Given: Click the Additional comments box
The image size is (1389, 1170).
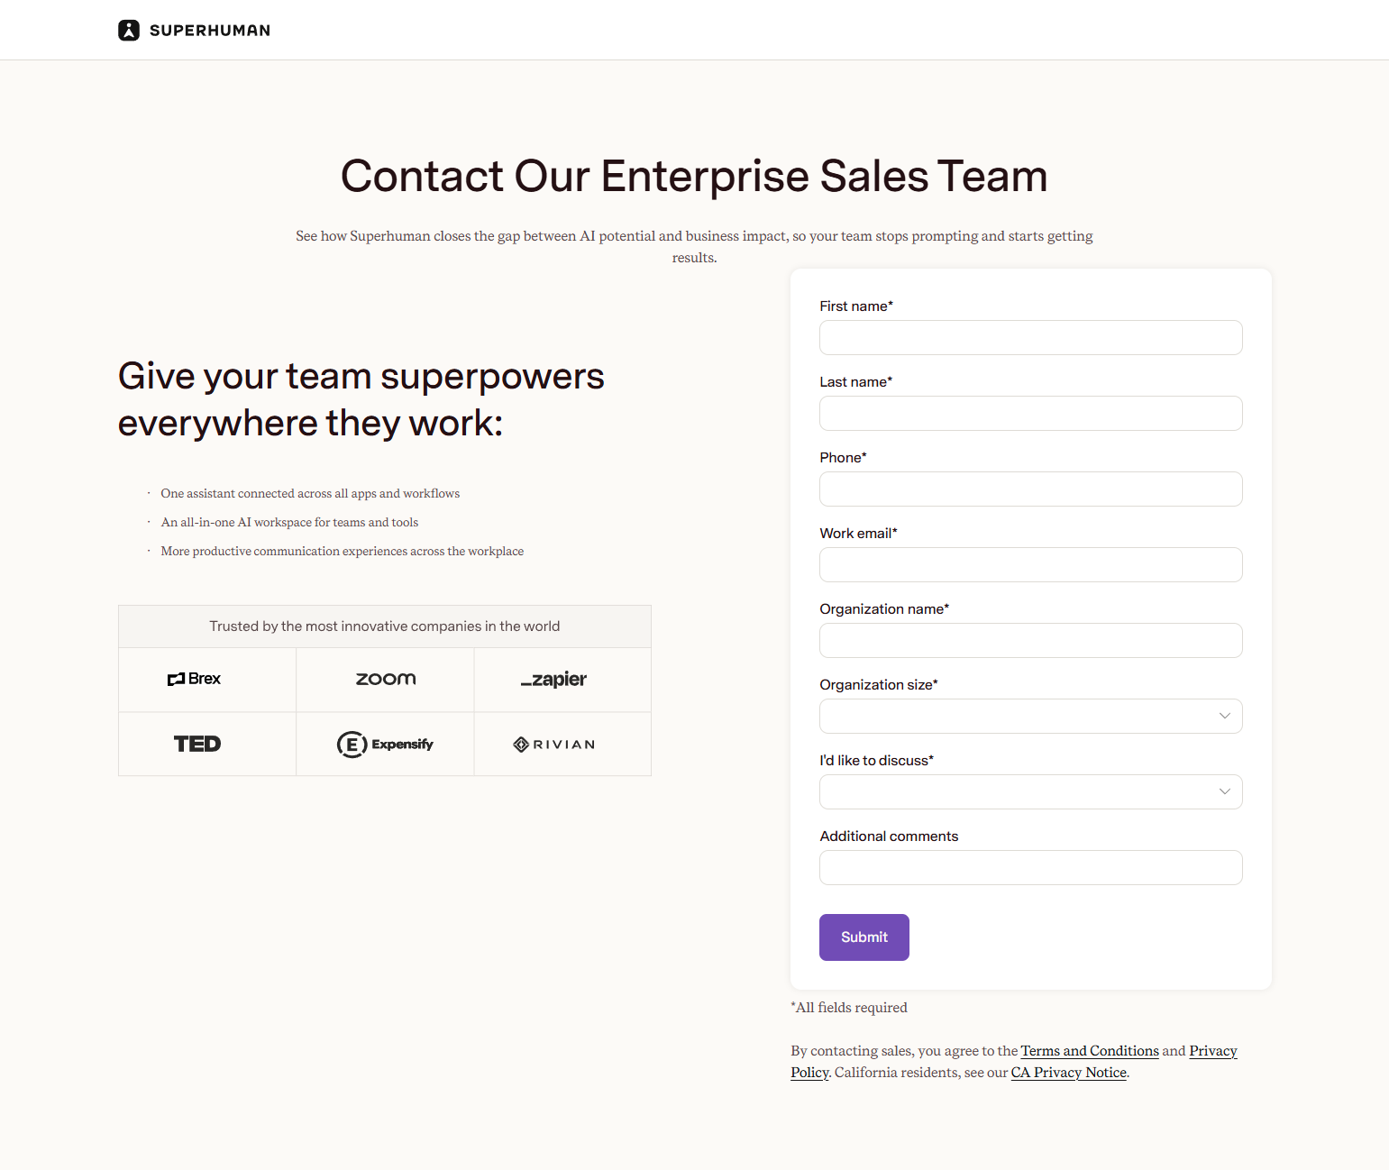Looking at the screenshot, I should (1030, 867).
